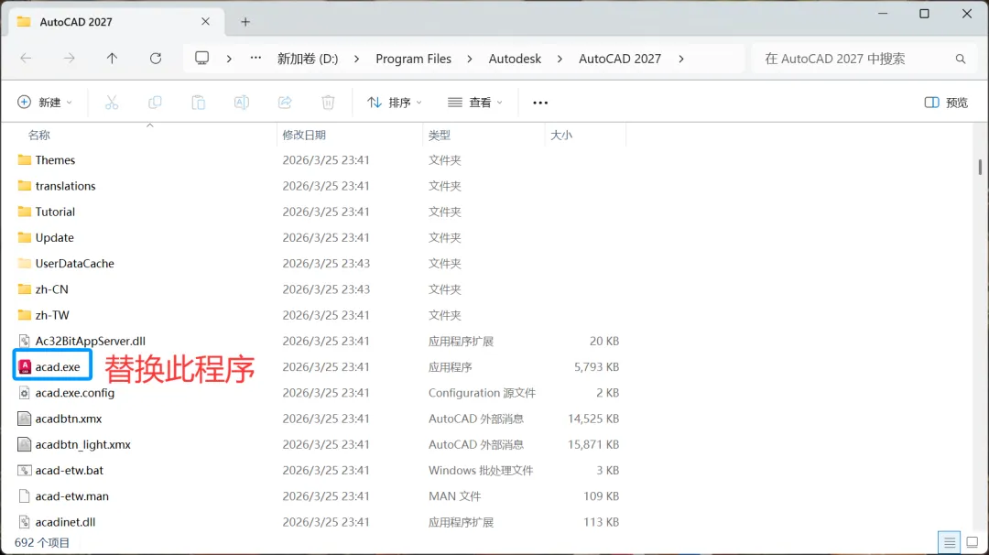Sort by the 类型 column header
This screenshot has width=989, height=555.
tap(439, 135)
